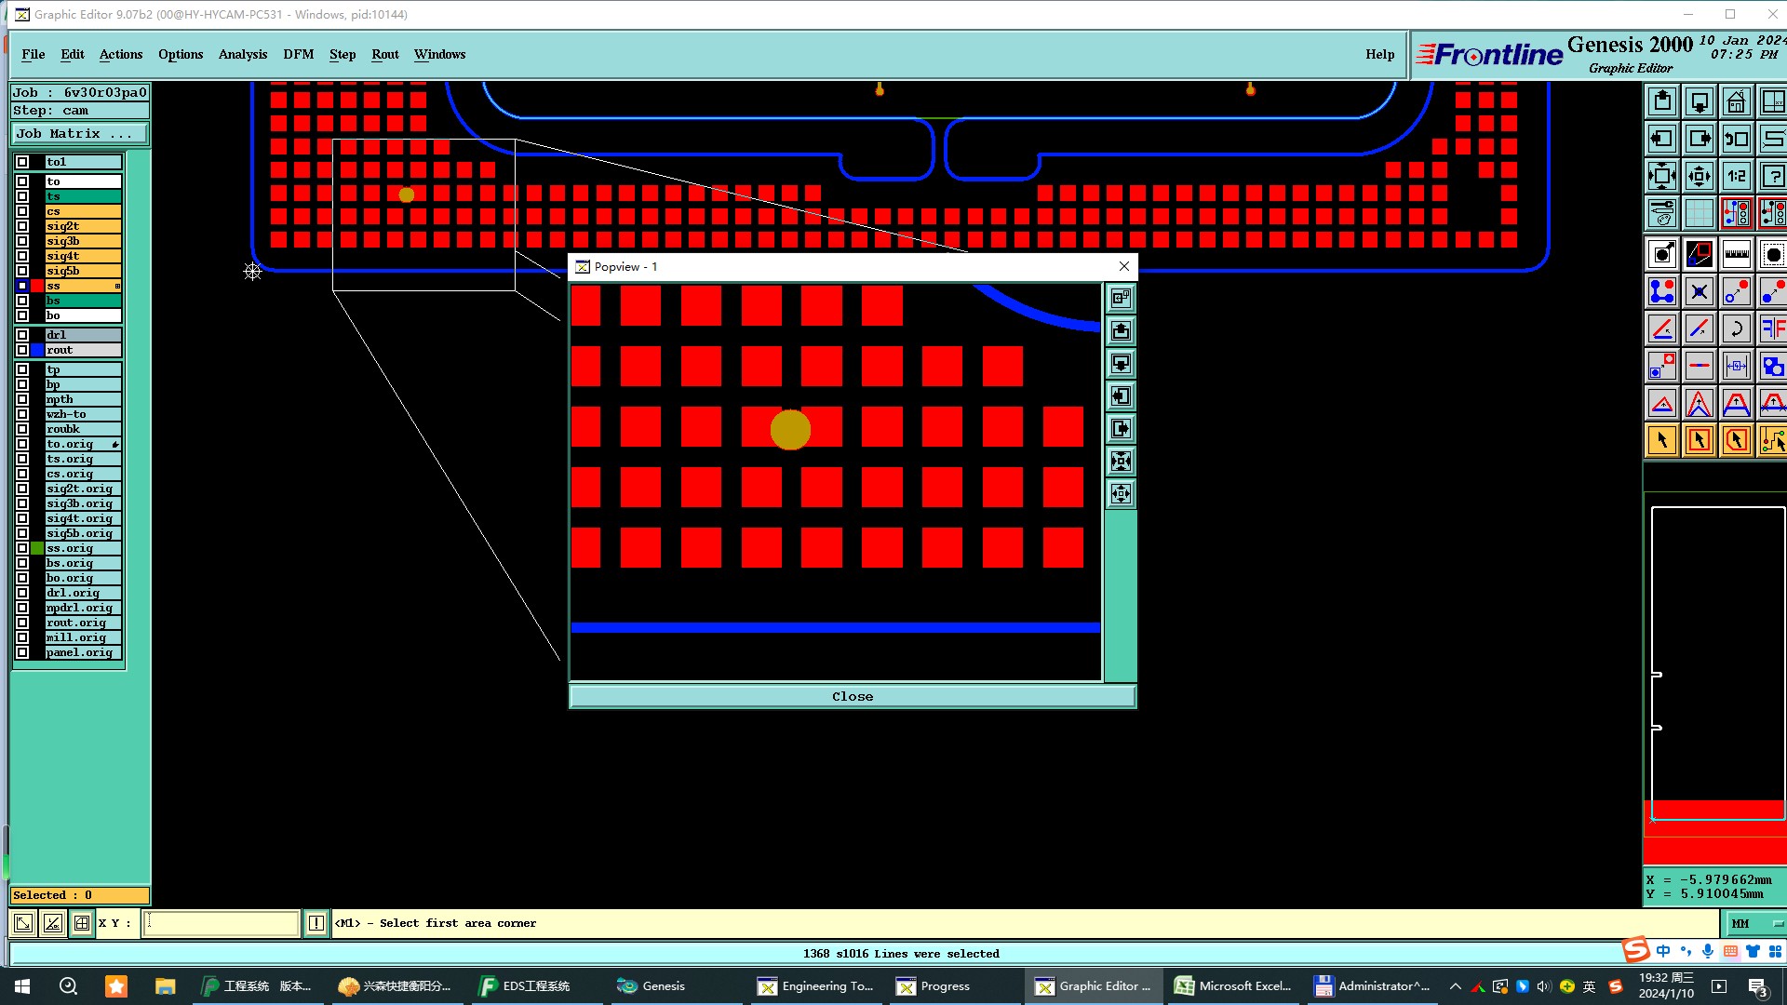Open the DFM menu
The image size is (1787, 1005).
[298, 54]
